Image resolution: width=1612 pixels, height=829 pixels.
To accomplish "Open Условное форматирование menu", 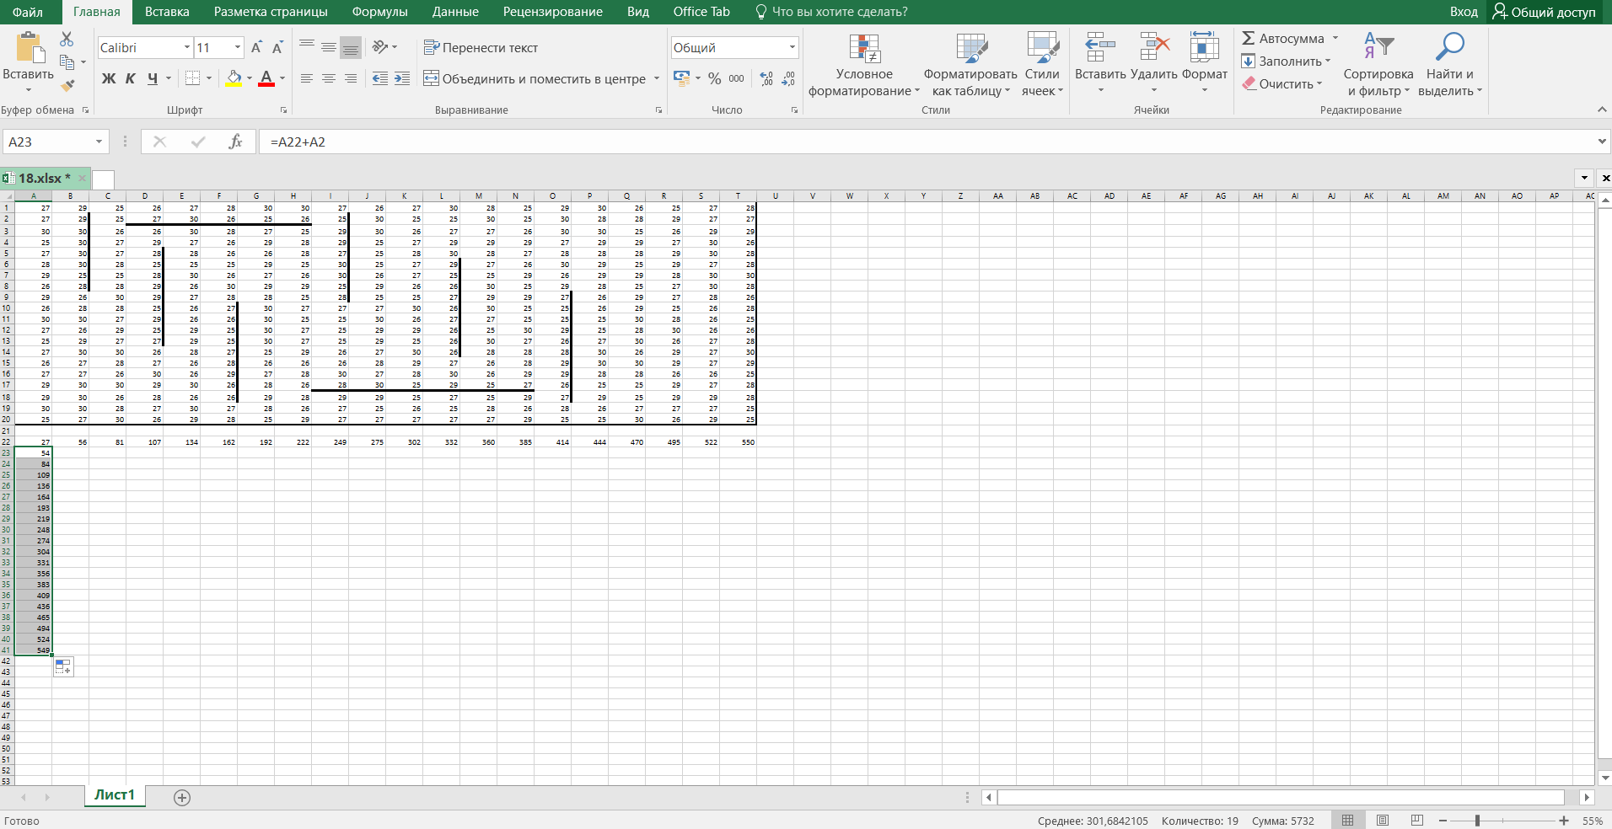I will tap(864, 66).
